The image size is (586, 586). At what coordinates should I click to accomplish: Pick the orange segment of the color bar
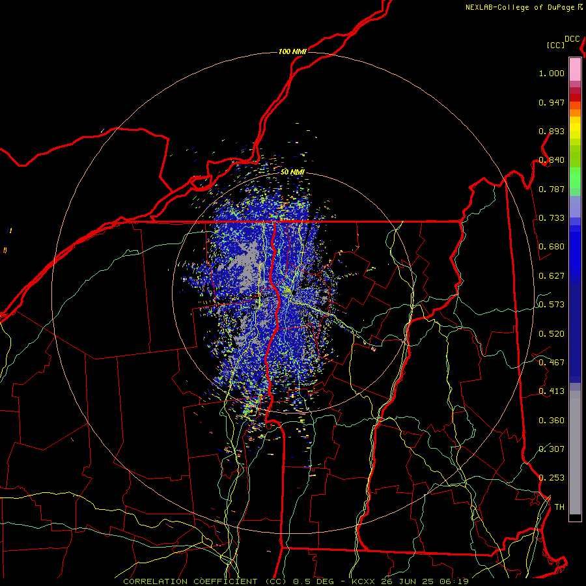tap(575, 113)
